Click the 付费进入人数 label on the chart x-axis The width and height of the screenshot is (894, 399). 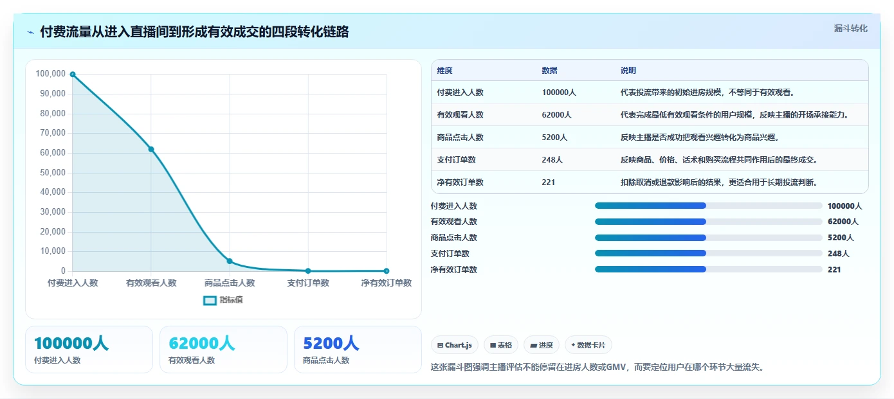point(73,283)
